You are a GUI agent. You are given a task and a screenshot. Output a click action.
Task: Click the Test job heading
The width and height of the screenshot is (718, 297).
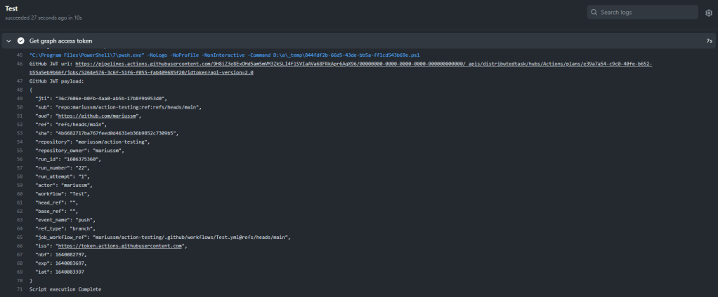pyautogui.click(x=11, y=8)
